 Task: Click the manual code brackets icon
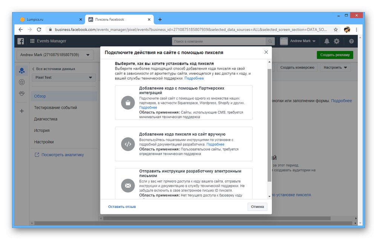click(x=128, y=144)
